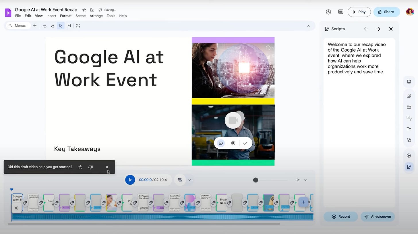Open the user account avatar
The height and width of the screenshot is (234, 418).
point(410,12)
